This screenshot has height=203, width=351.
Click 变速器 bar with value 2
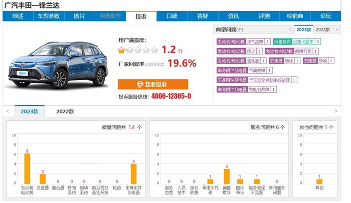43,179
